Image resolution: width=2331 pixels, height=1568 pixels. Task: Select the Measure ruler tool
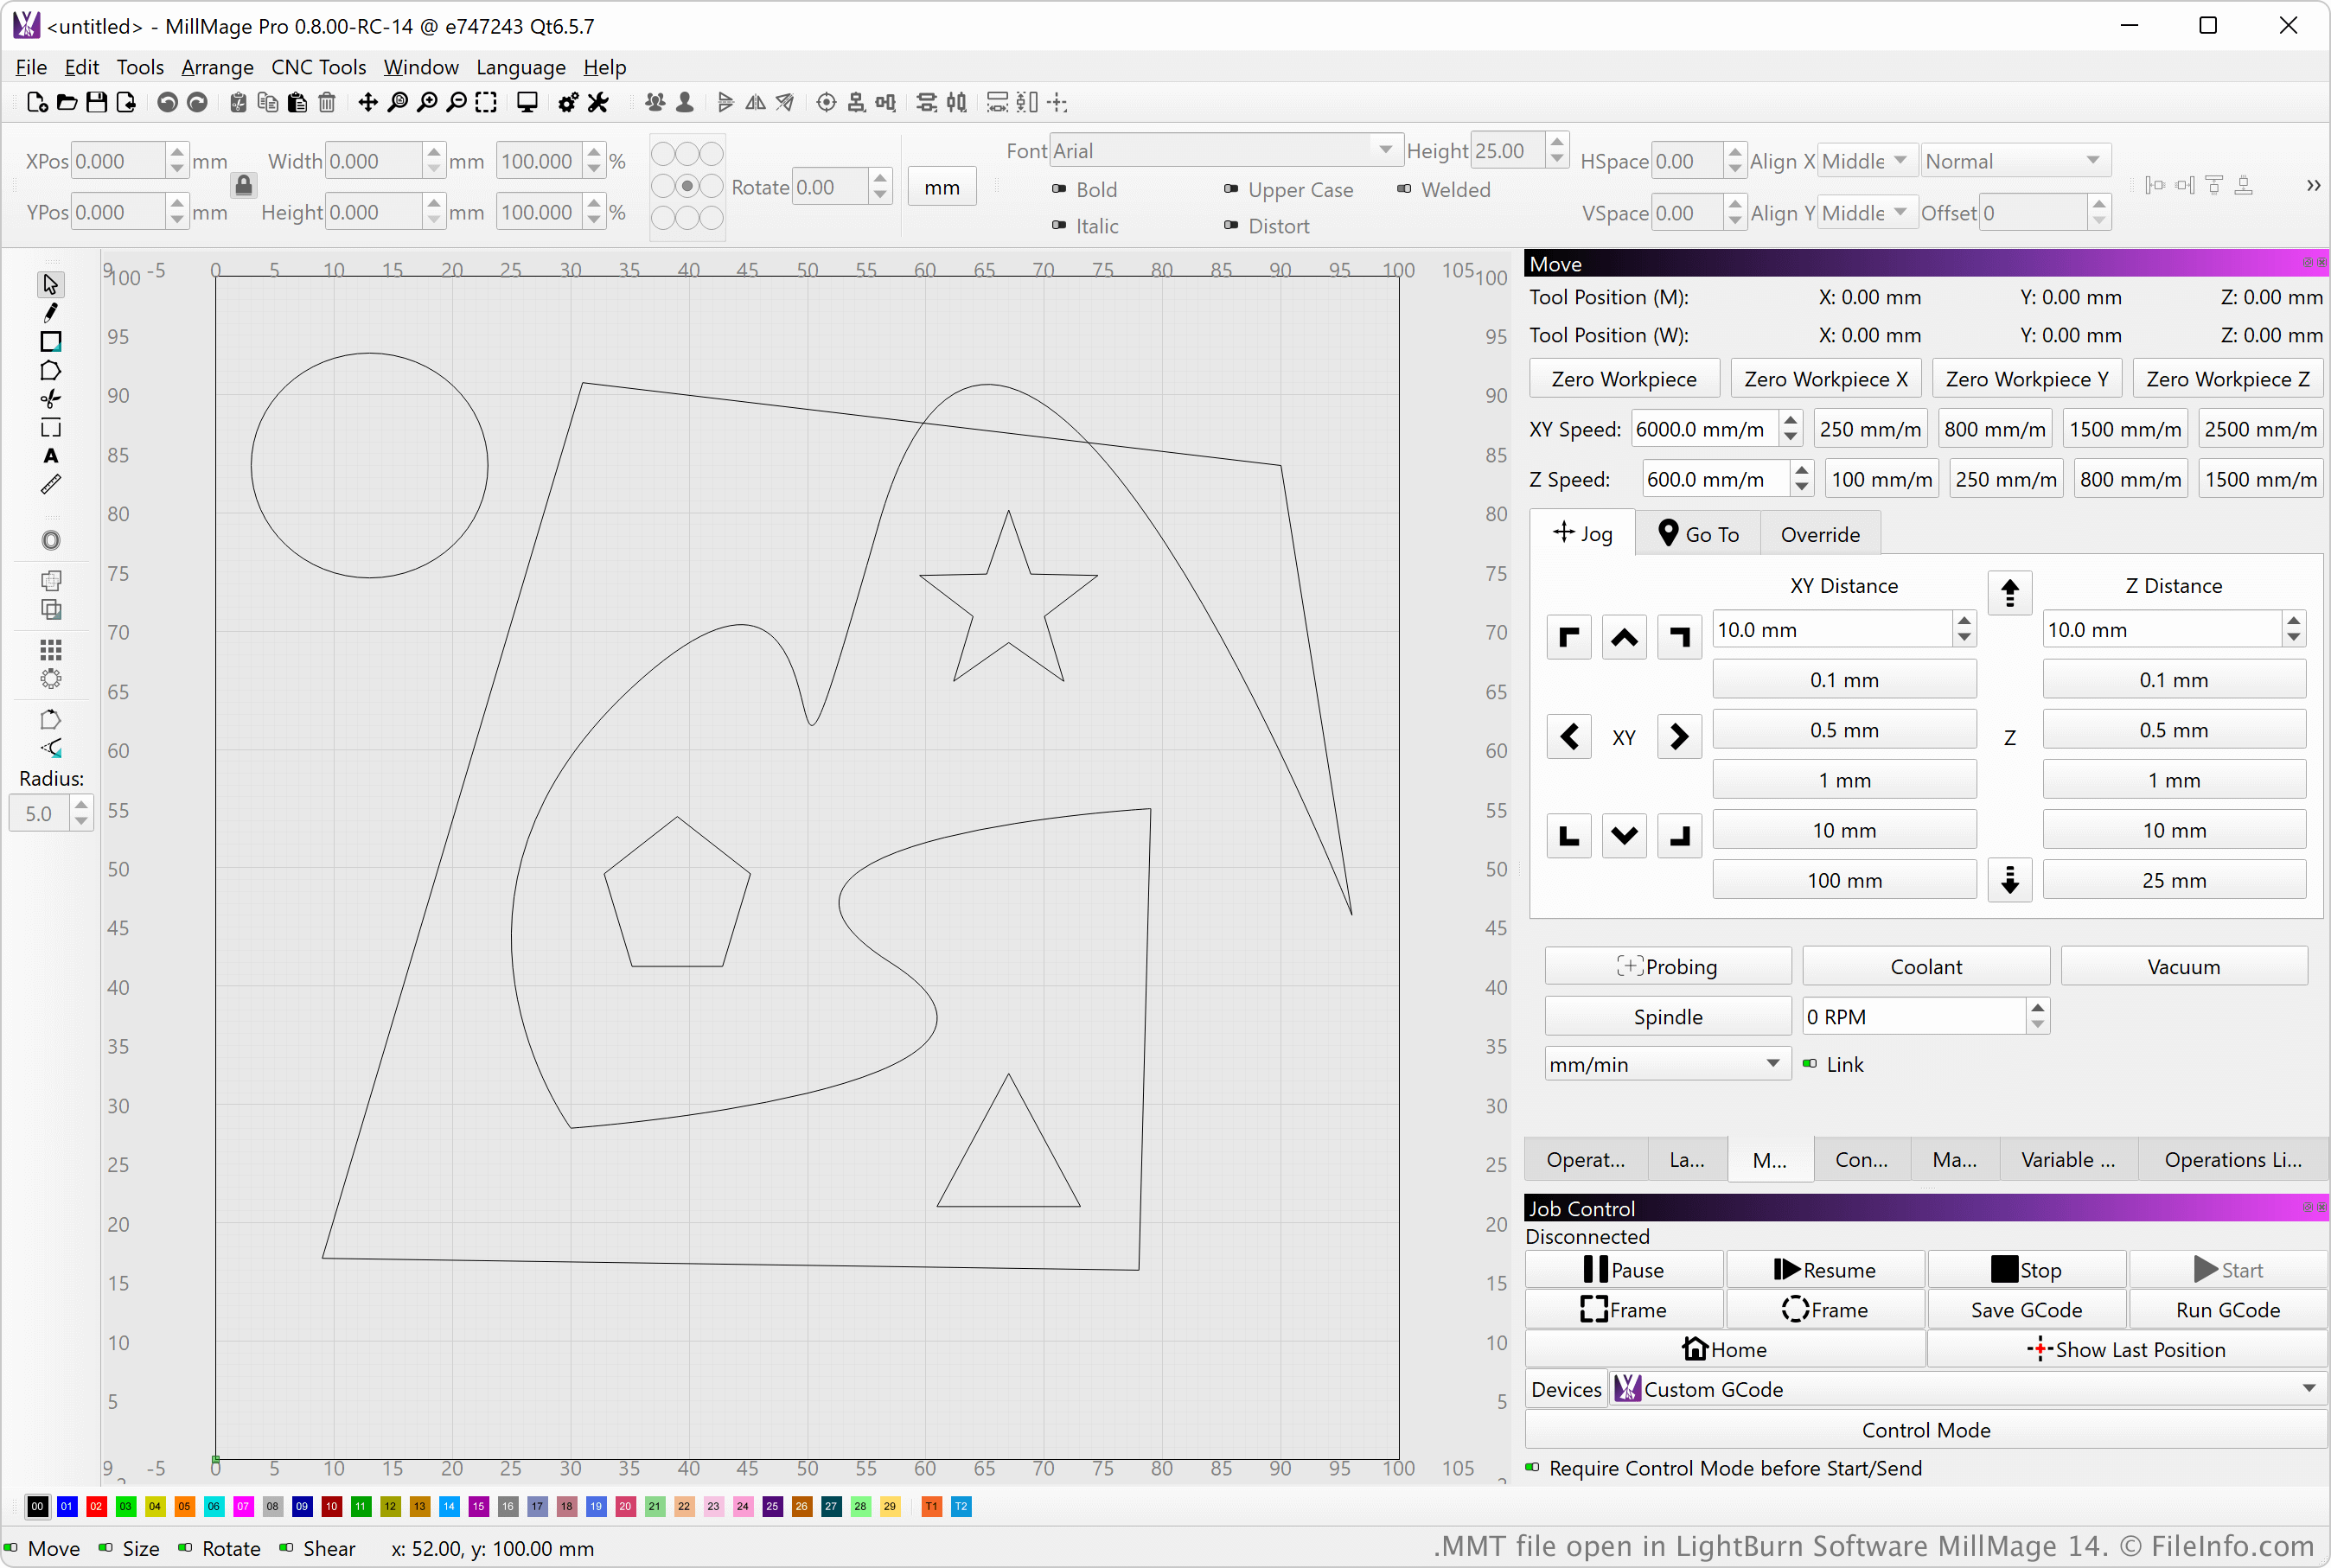click(50, 485)
